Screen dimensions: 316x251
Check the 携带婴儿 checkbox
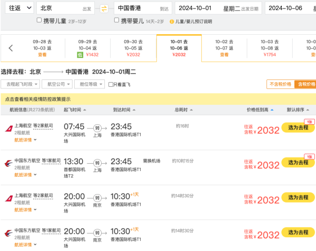[116, 20]
